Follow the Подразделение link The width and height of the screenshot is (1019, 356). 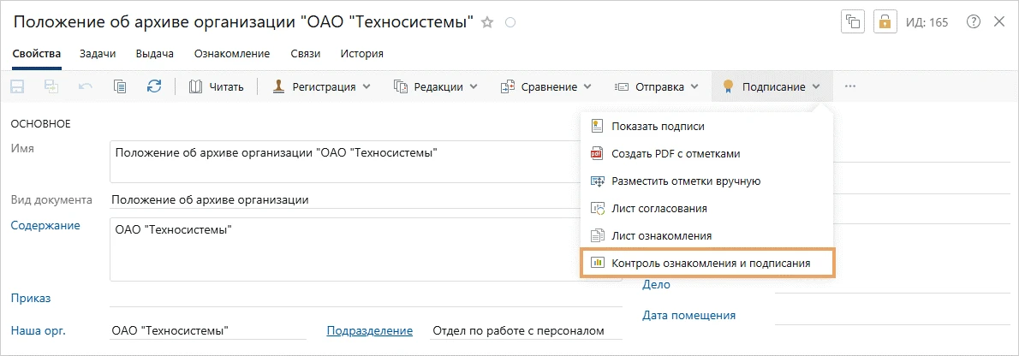pos(370,330)
